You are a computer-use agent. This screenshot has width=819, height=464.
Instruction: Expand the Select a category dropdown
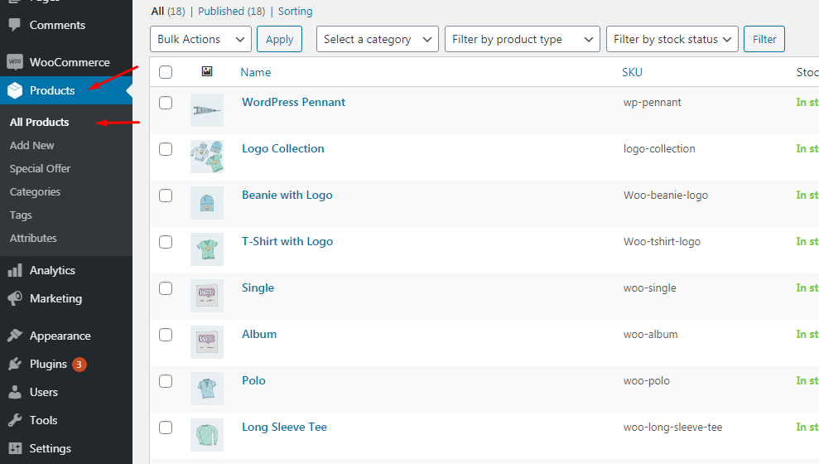pyautogui.click(x=378, y=39)
